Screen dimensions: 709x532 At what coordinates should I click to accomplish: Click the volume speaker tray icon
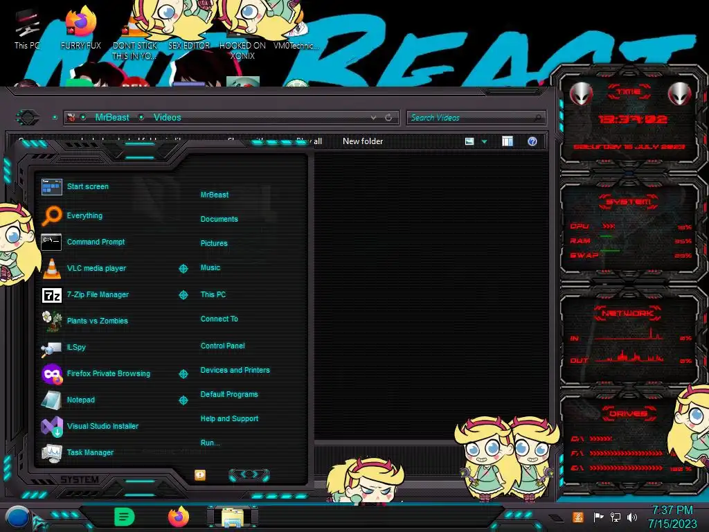tap(632, 517)
